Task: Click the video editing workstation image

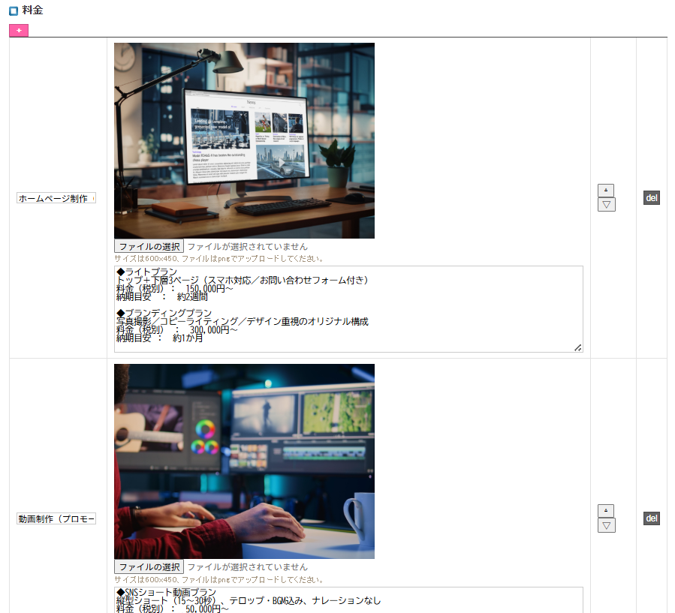Action: pos(244,461)
